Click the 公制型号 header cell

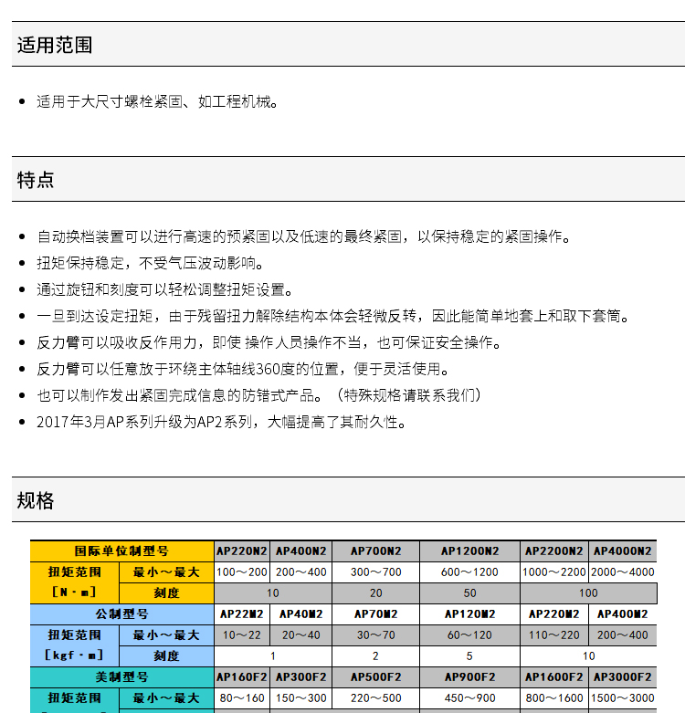[121, 613]
